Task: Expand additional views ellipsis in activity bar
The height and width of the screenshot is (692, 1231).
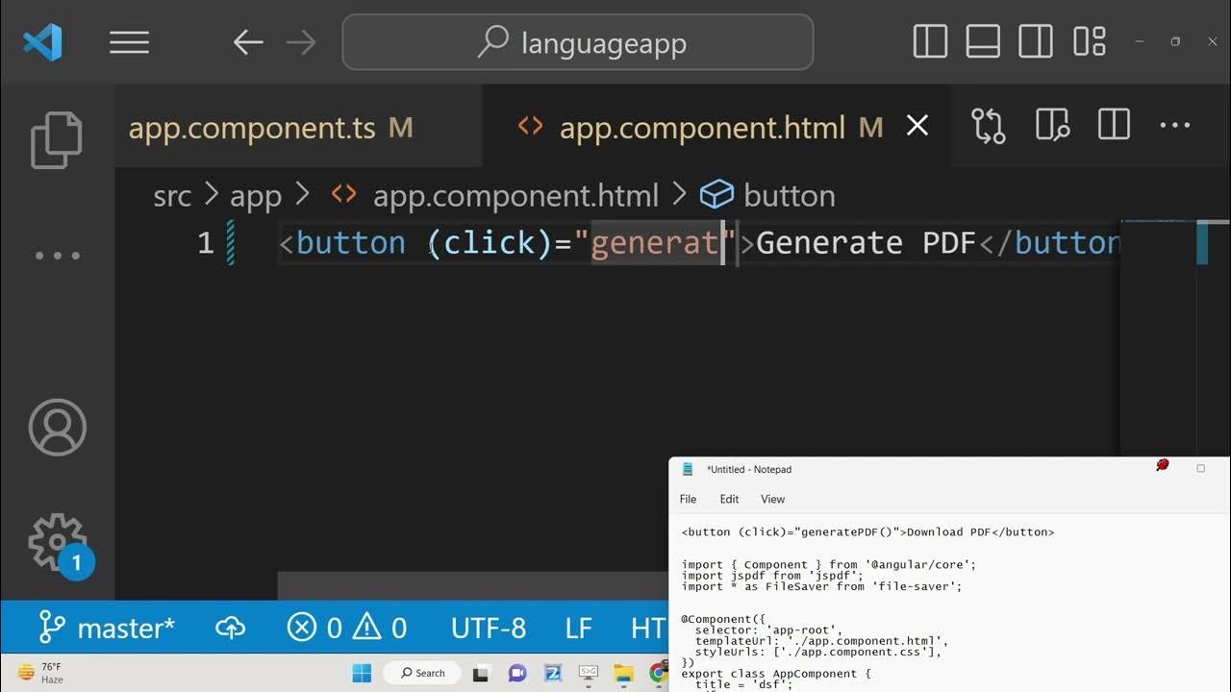Action: 57,256
